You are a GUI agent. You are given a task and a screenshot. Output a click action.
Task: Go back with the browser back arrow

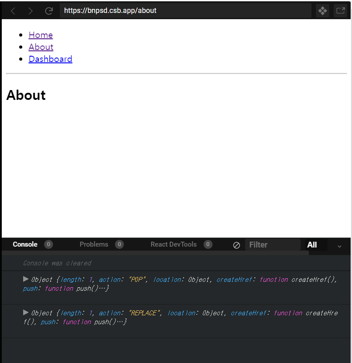tap(13, 11)
